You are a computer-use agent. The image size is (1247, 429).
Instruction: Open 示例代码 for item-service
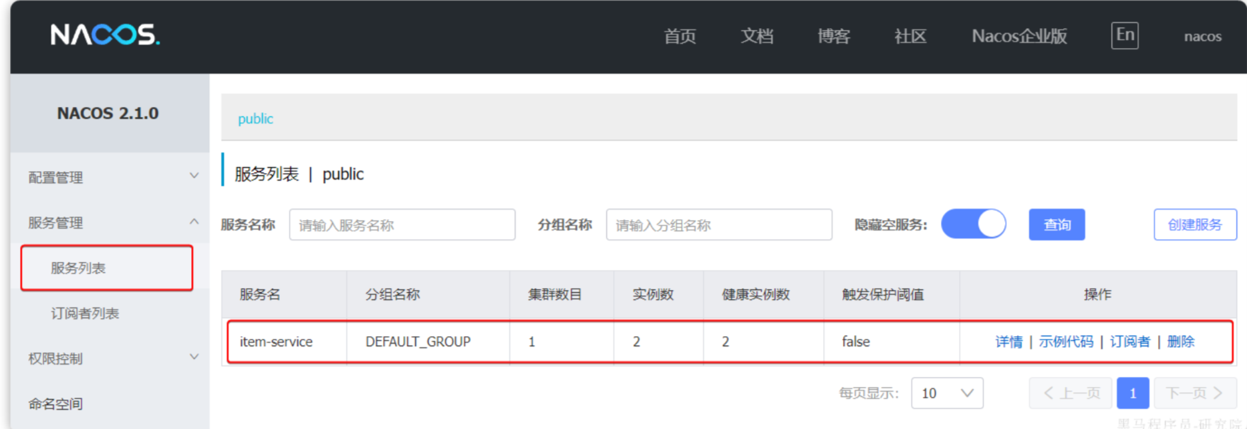point(1066,341)
